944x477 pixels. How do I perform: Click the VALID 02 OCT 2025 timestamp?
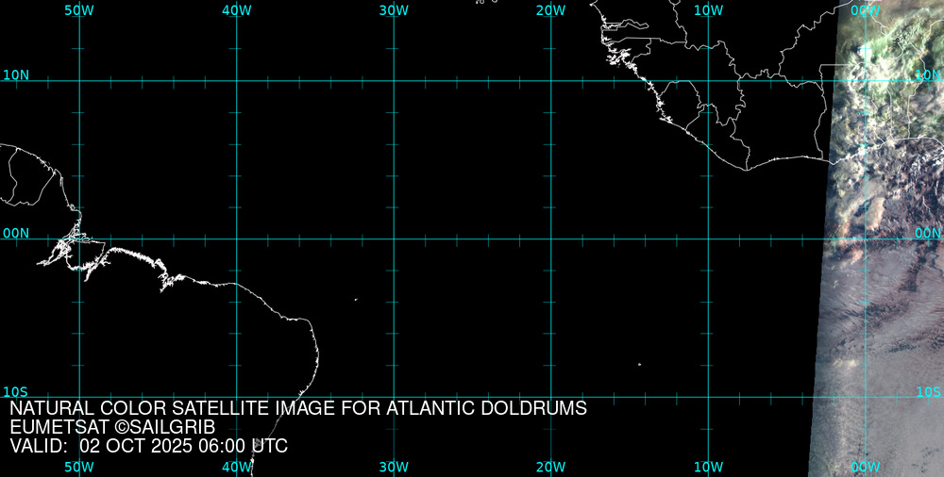coord(149,447)
